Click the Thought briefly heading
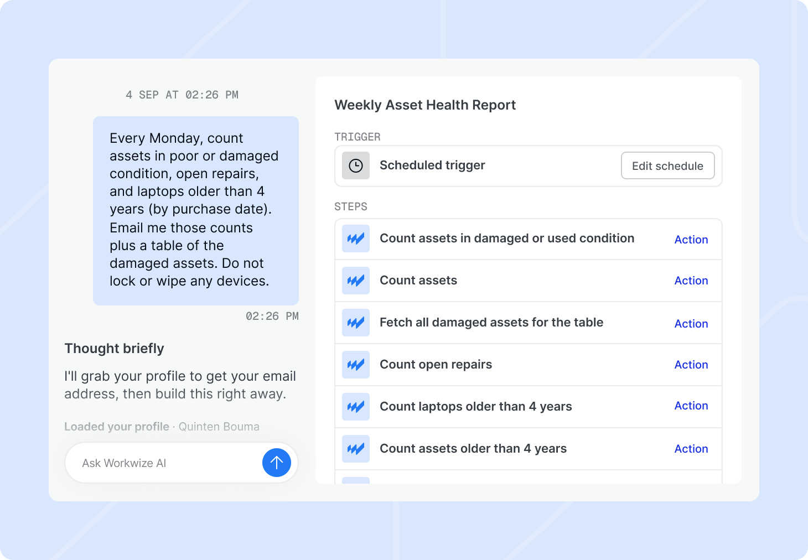 pos(114,349)
